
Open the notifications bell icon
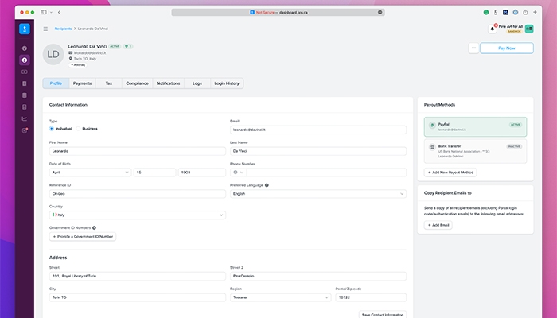click(x=493, y=29)
